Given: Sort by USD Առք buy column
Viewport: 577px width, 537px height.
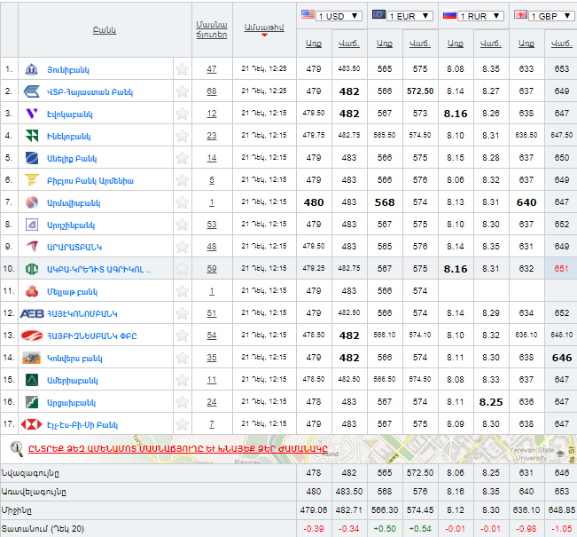Looking at the screenshot, I should pyautogui.click(x=314, y=43).
